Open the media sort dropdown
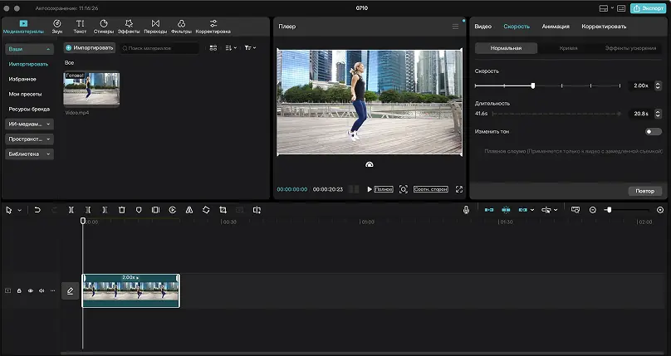 pyautogui.click(x=231, y=48)
